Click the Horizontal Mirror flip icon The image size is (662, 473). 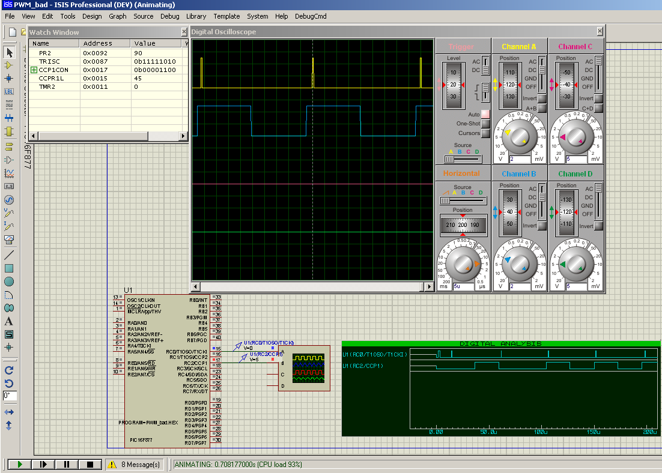pos(9,412)
